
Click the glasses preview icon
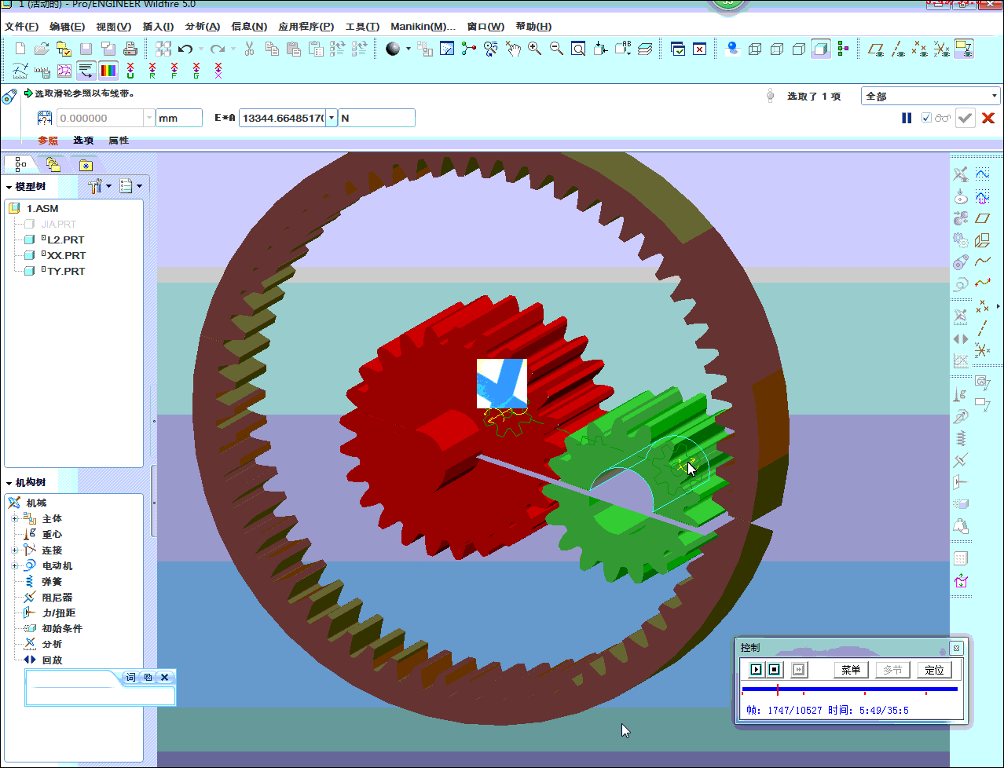943,118
